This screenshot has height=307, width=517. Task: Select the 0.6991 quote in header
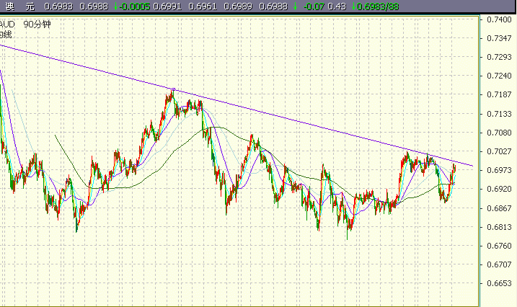[167, 6]
